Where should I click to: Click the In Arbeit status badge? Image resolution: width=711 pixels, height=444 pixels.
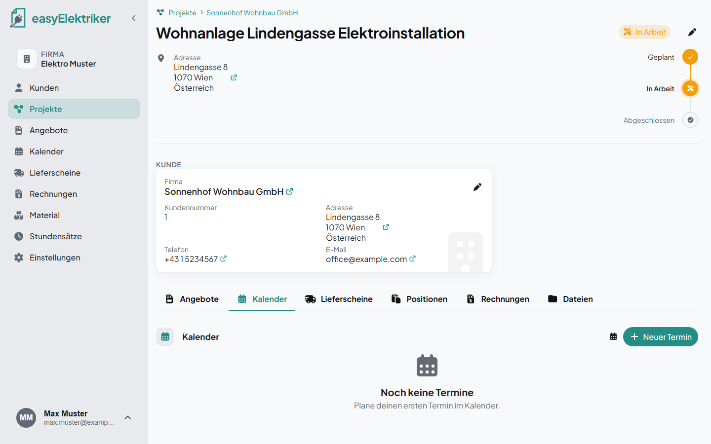(x=645, y=32)
